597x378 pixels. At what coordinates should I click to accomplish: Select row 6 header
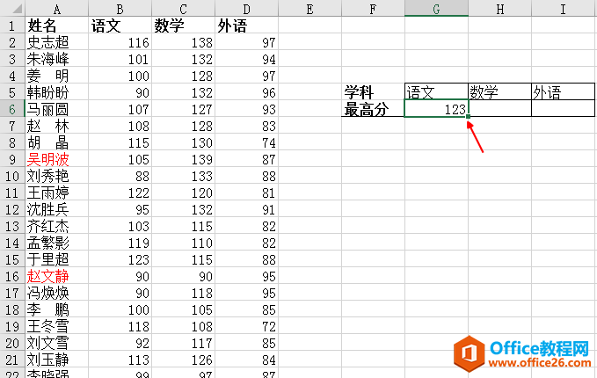[12, 109]
